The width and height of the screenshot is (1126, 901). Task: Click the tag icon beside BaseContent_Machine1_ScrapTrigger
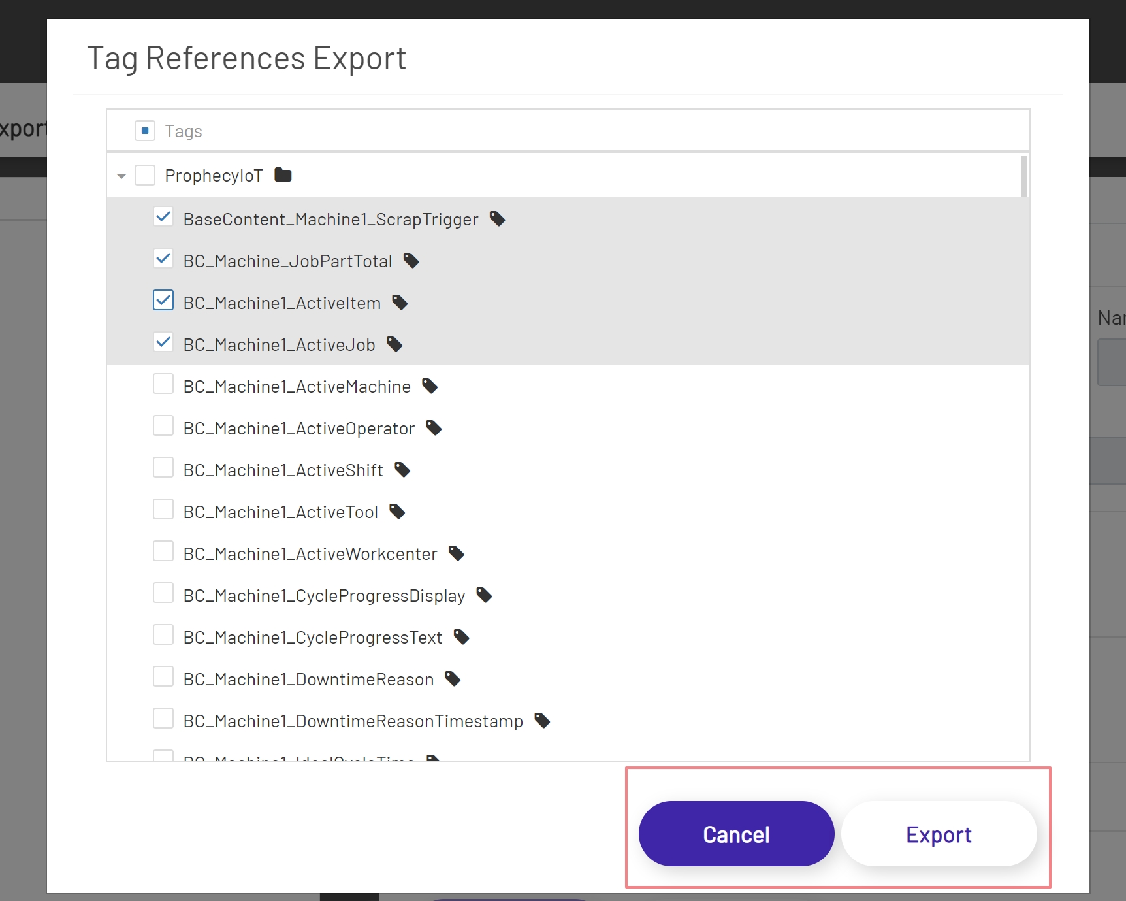point(496,219)
